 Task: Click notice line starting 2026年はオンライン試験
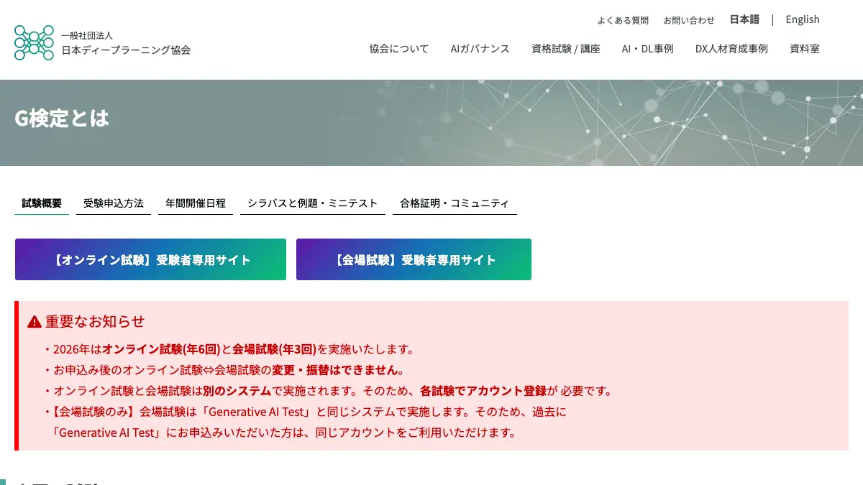click(x=229, y=350)
